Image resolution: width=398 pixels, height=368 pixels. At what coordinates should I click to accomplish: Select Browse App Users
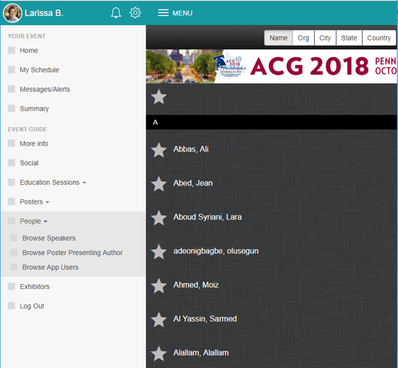[x=50, y=267]
